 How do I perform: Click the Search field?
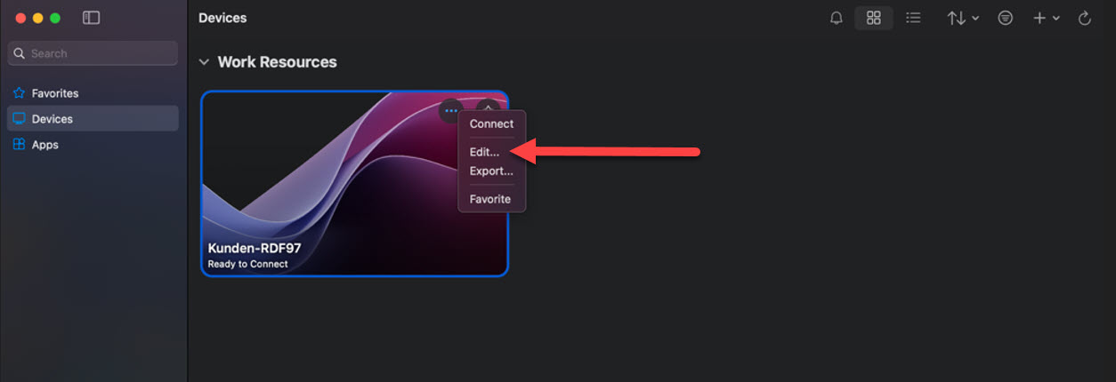tap(93, 53)
